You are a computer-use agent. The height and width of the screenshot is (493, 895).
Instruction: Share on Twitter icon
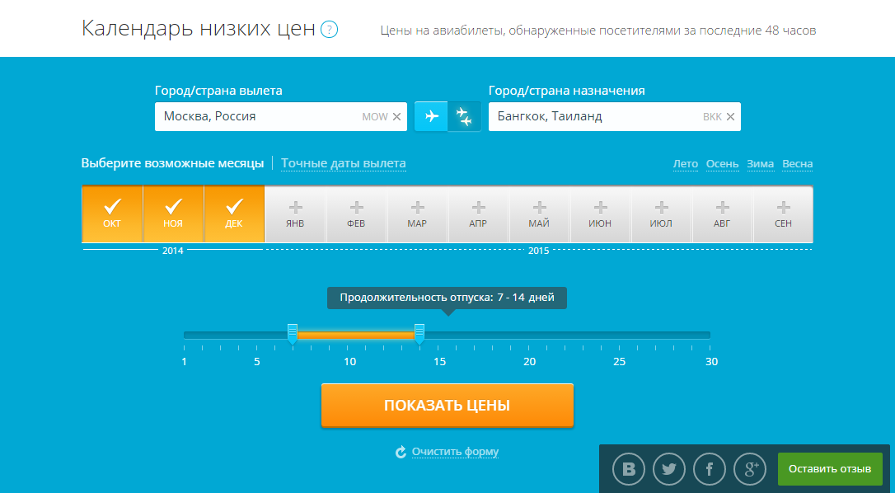click(669, 469)
